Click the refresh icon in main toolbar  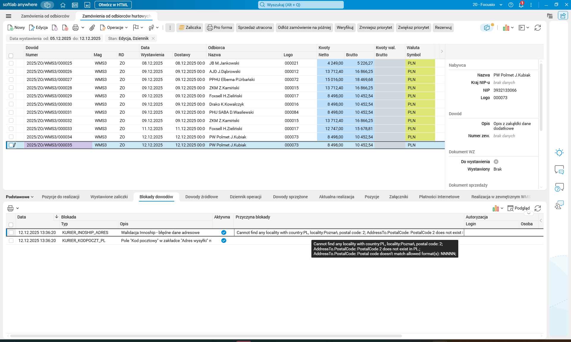coord(537,28)
